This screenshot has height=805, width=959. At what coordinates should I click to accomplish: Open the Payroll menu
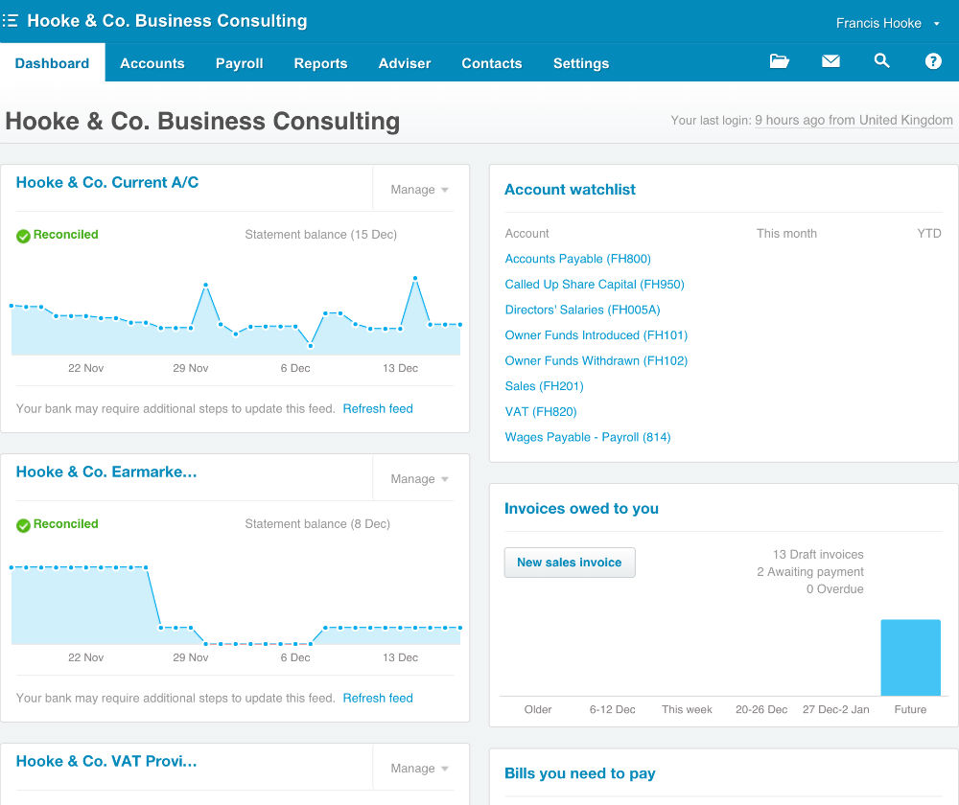(x=239, y=63)
